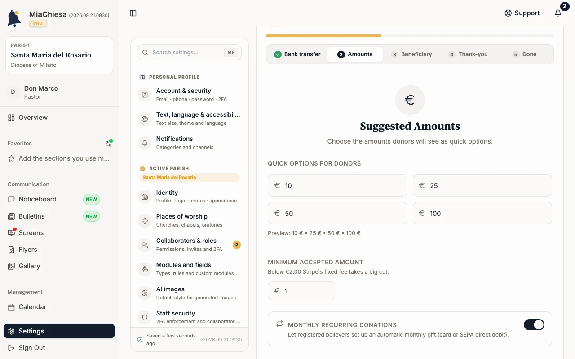The height and width of the screenshot is (359, 575).
Task: Click the recurring arrows icon
Action: pos(279,324)
